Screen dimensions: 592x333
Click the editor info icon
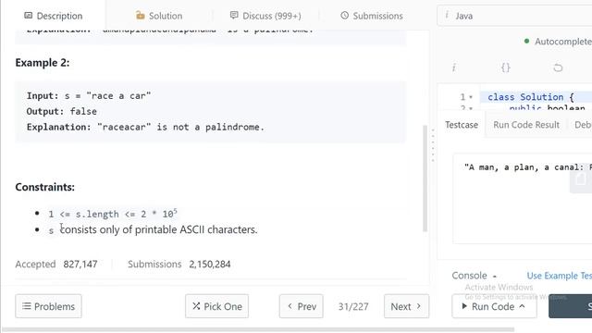pos(454,68)
